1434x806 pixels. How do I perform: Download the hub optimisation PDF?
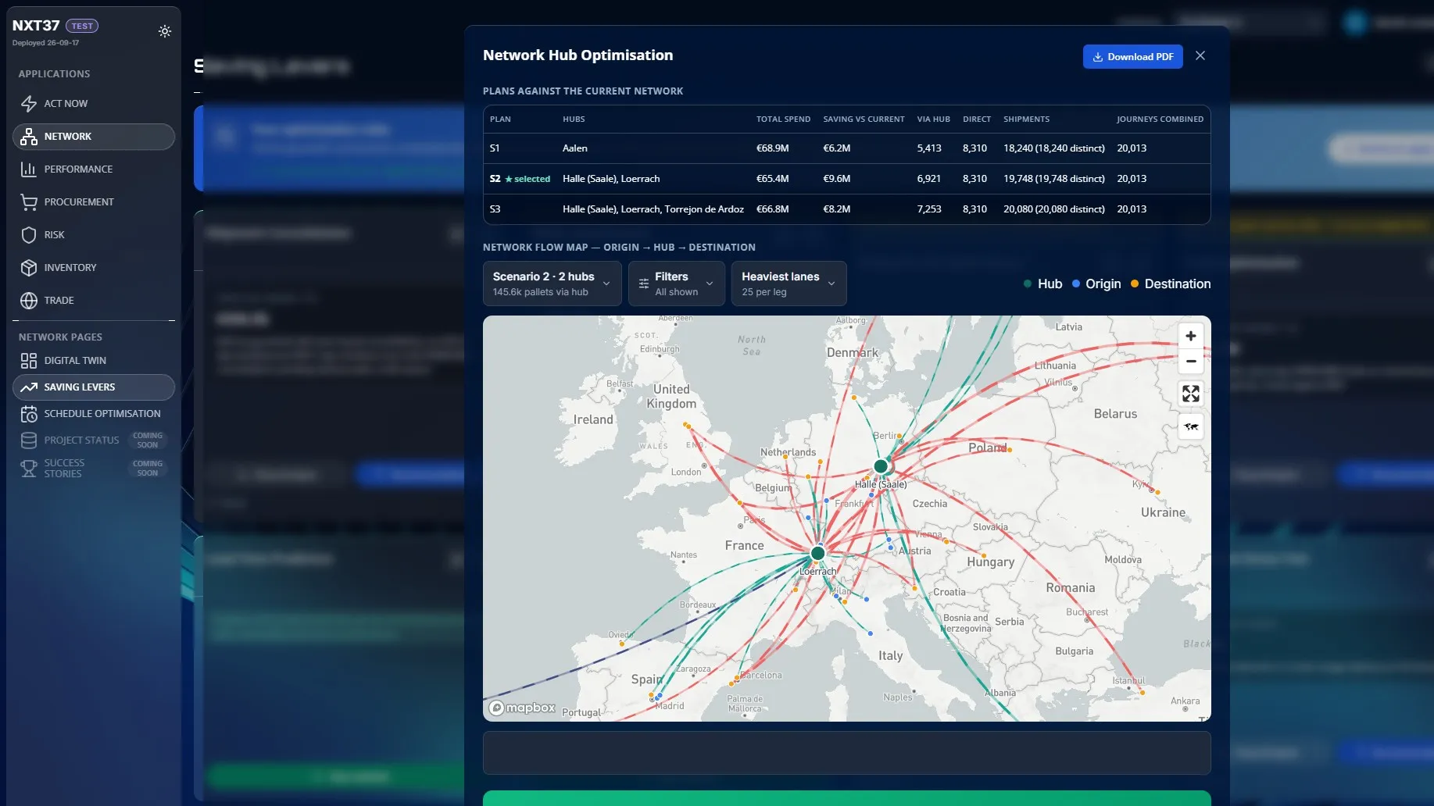coord(1132,57)
